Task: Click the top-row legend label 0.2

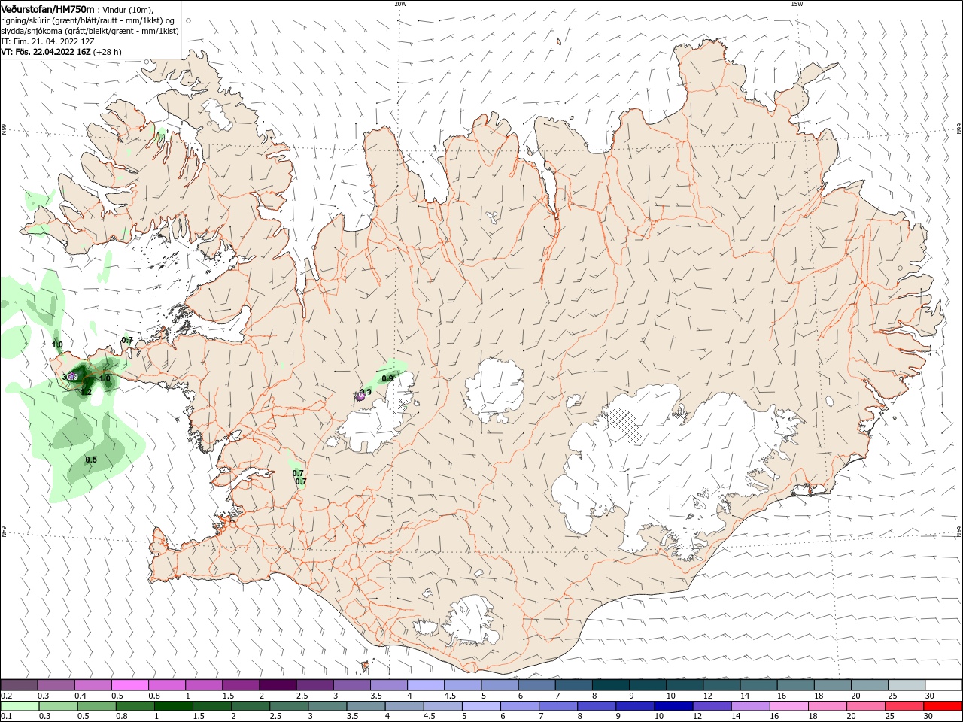Action: click(x=5, y=696)
